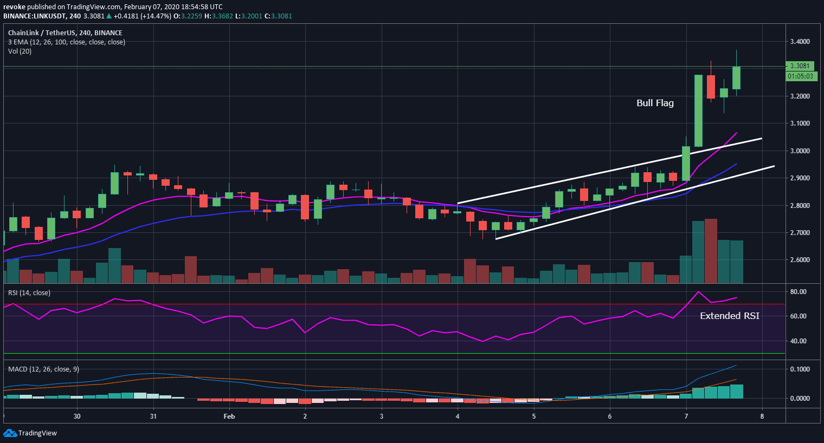Click the Feb label on the date axis
The width and height of the screenshot is (824, 443).
[x=229, y=416]
